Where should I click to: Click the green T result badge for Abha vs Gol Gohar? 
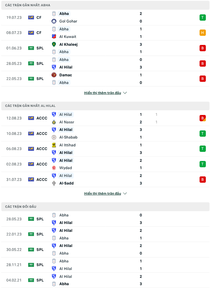click(203, 17)
